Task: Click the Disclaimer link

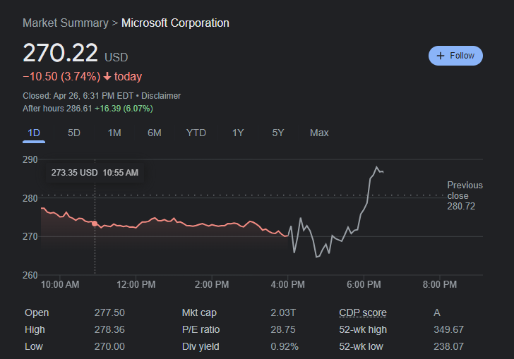Action: (162, 95)
